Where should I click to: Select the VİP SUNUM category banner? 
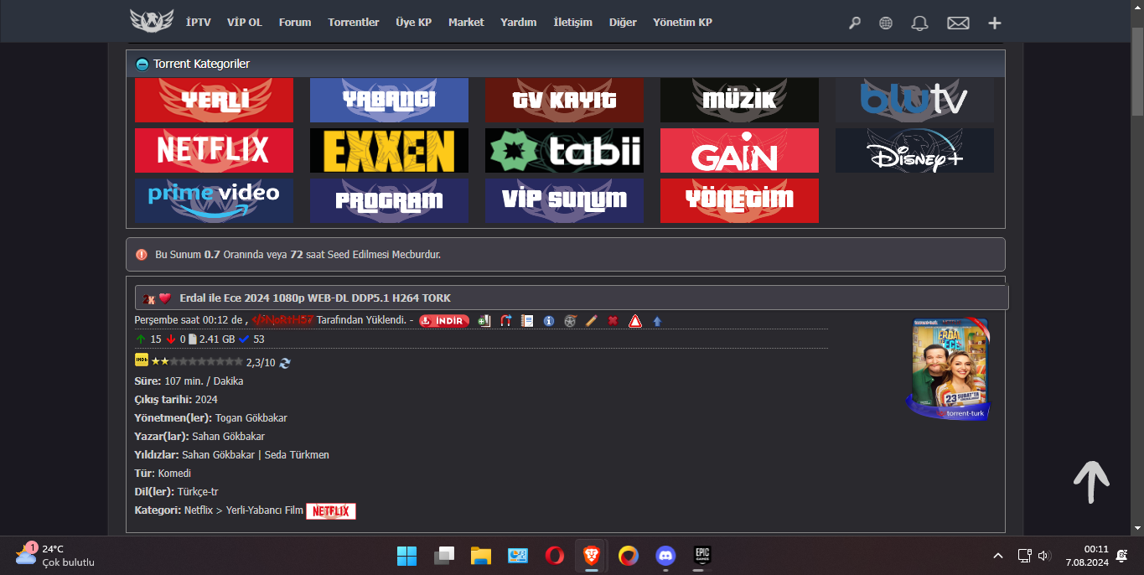(x=565, y=201)
